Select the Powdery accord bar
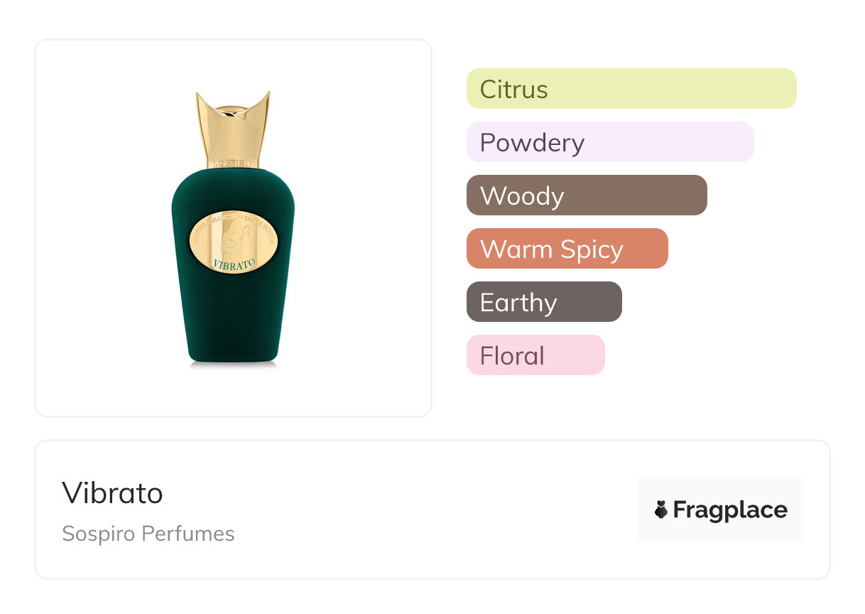865x614 pixels. pos(610,142)
